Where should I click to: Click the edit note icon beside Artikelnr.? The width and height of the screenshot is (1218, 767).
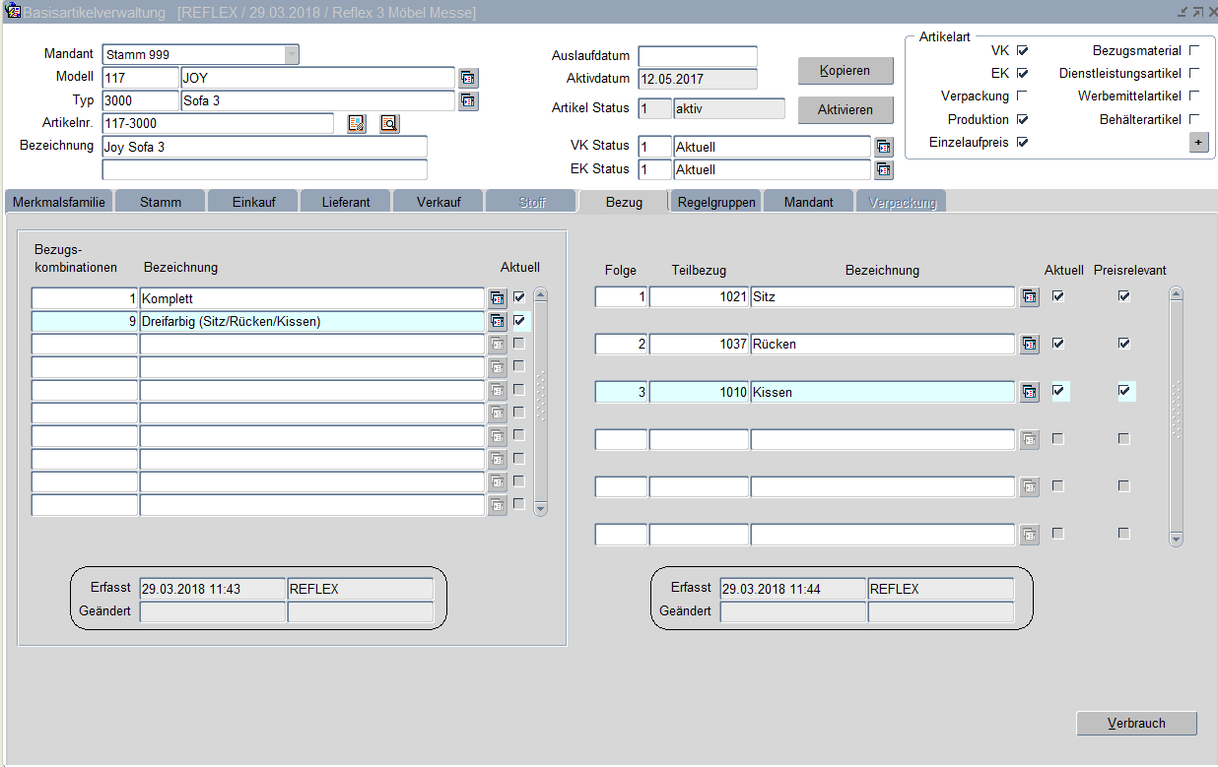[x=357, y=123]
